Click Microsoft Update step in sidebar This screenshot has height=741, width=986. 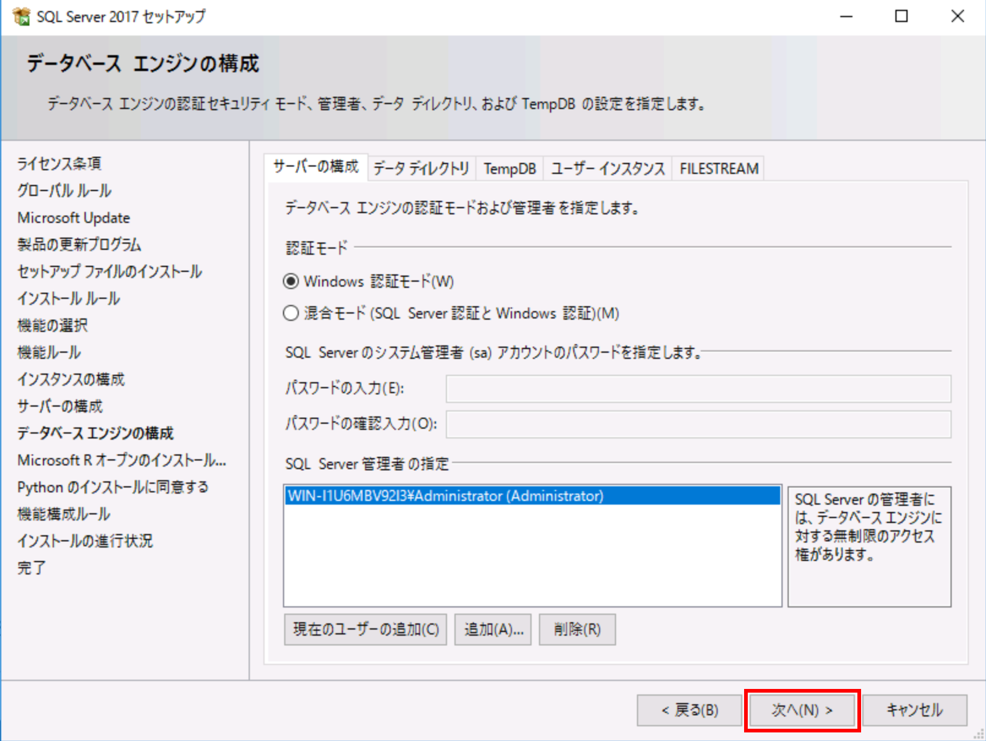pyautogui.click(x=74, y=217)
